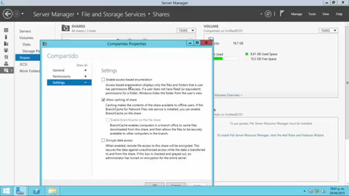The height and width of the screenshot is (196, 349).
Task: Open the navigation history dropdown arrow
Action: point(22,14)
